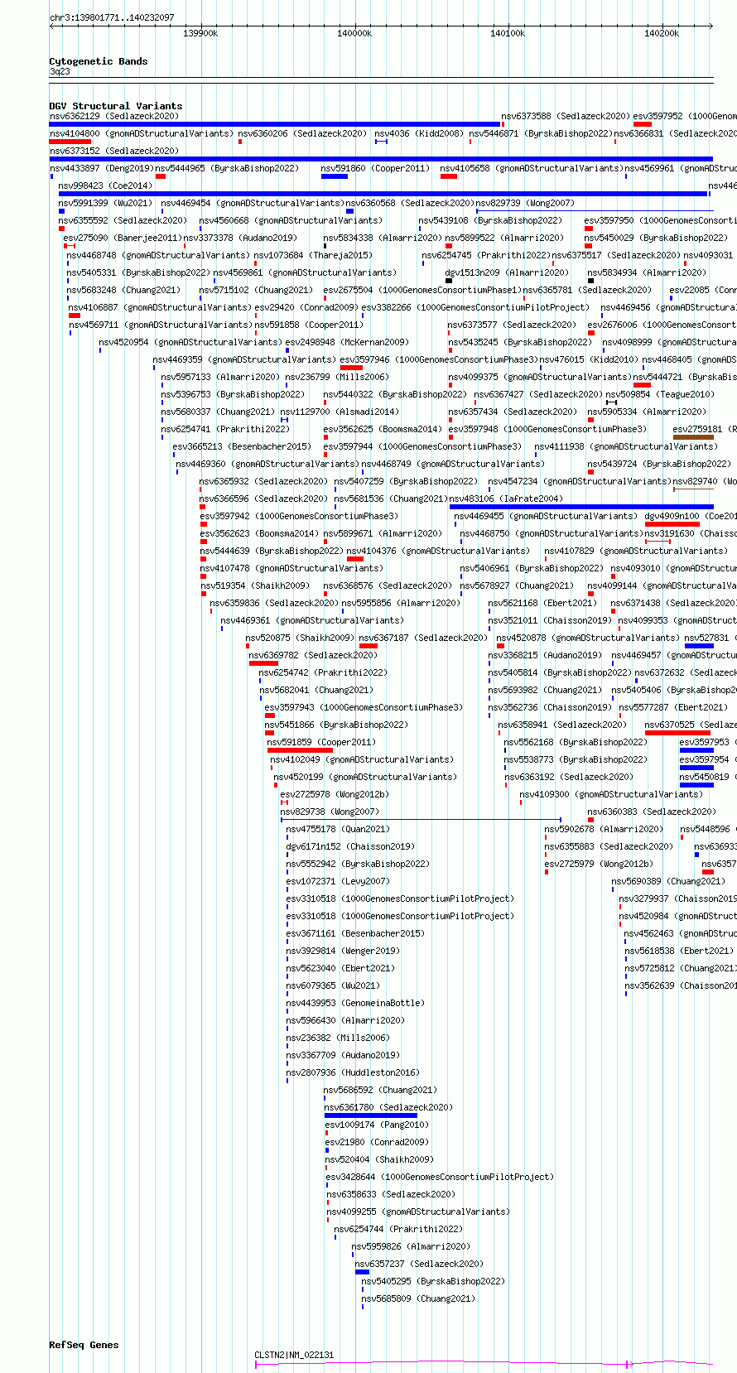737x1373 pixels.
Task: Select the 3q23 cytogenetic band label
Action: (x=60, y=72)
